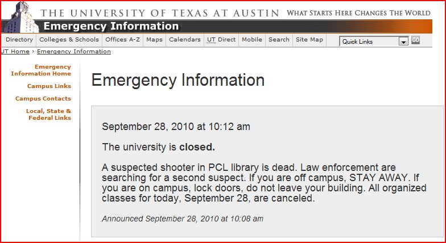Click the Maps navigation item
Screen dimensions: 446x243
155,40
